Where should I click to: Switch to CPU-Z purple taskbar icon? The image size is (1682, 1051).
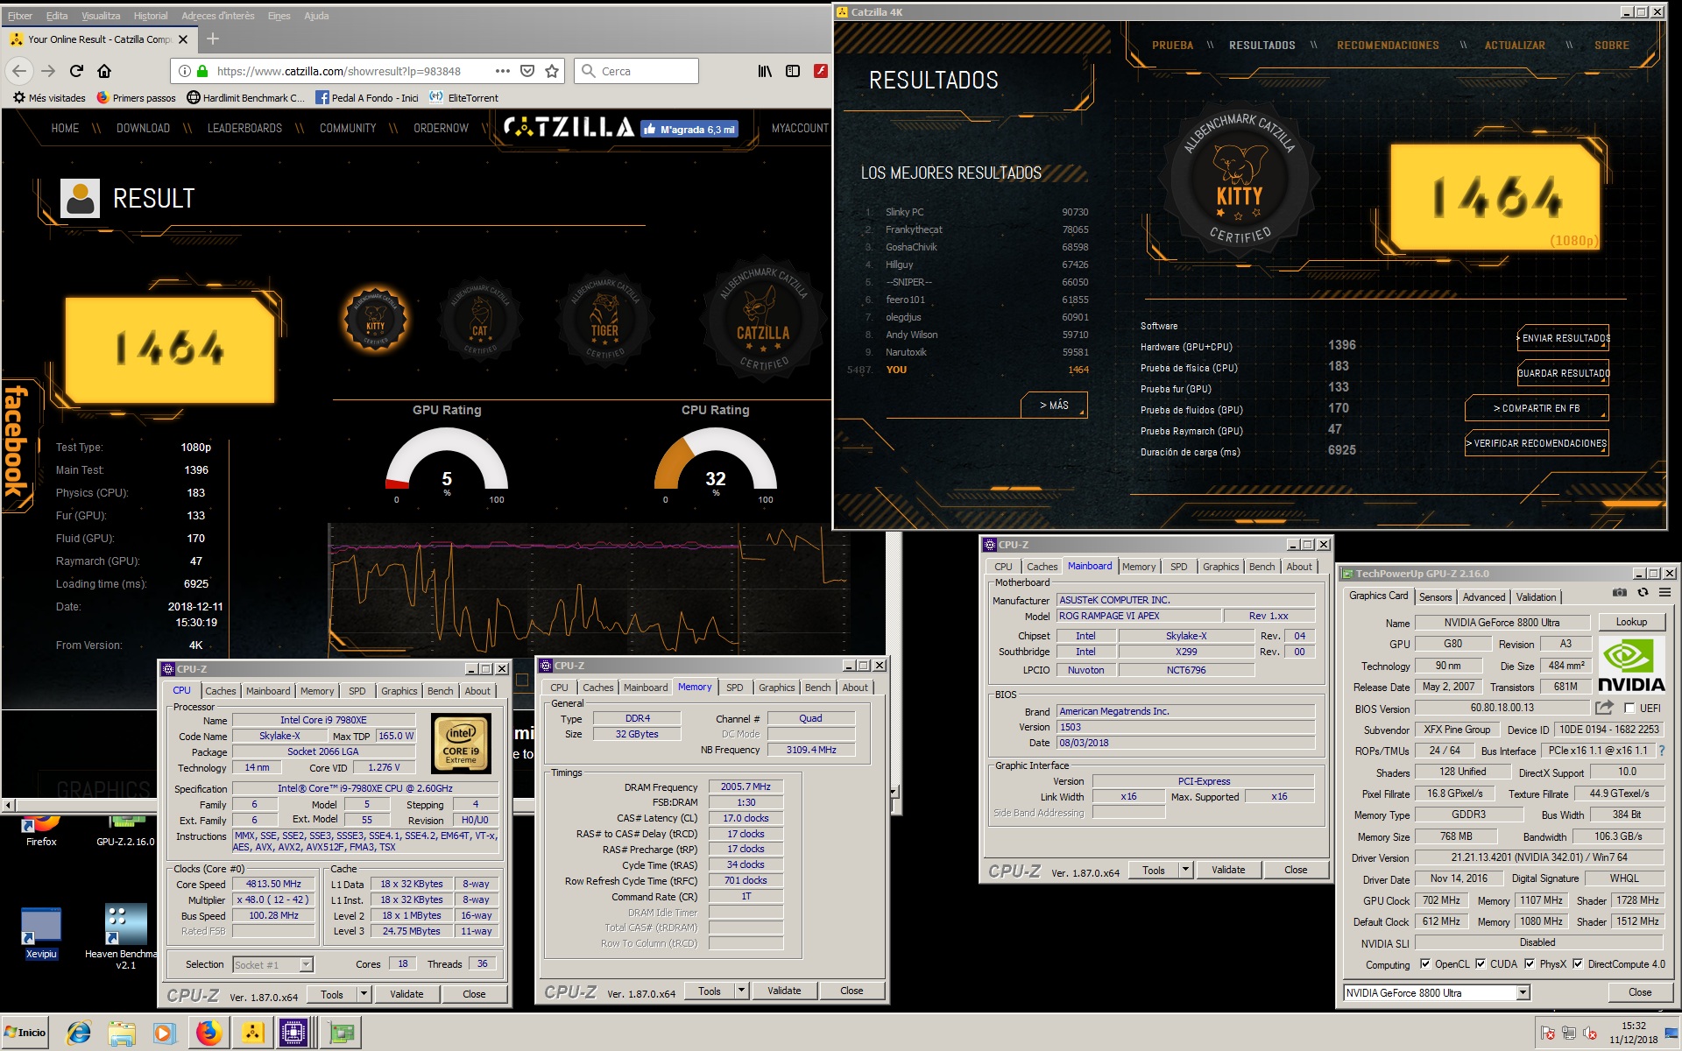[x=293, y=1033]
